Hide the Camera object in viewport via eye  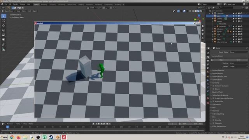point(236,19)
